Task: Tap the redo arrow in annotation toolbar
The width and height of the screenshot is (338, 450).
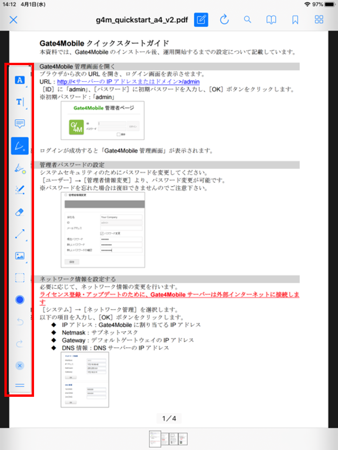Action: 20,344
